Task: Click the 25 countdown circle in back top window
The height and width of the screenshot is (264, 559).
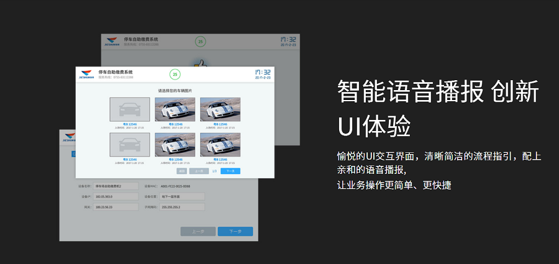Action: coord(201,42)
